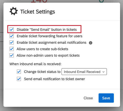Click the chevron arrow in status dropdown
The height and width of the screenshot is (111, 123).
(x=103, y=72)
